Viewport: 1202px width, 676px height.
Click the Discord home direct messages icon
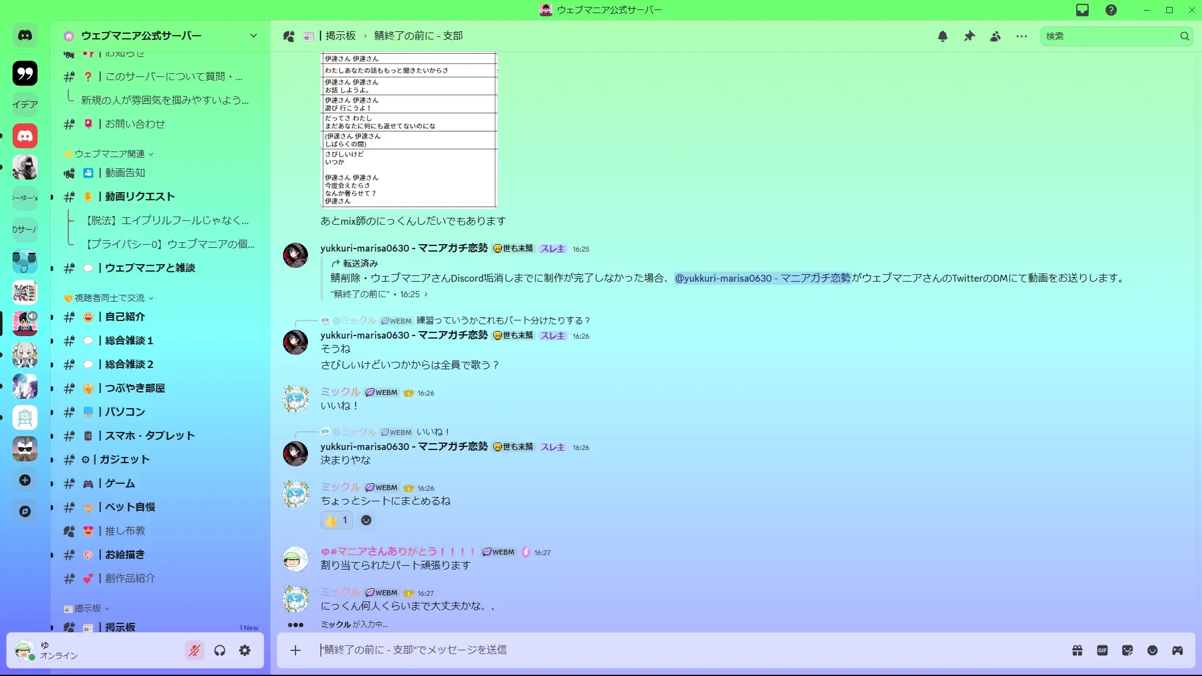point(25,36)
